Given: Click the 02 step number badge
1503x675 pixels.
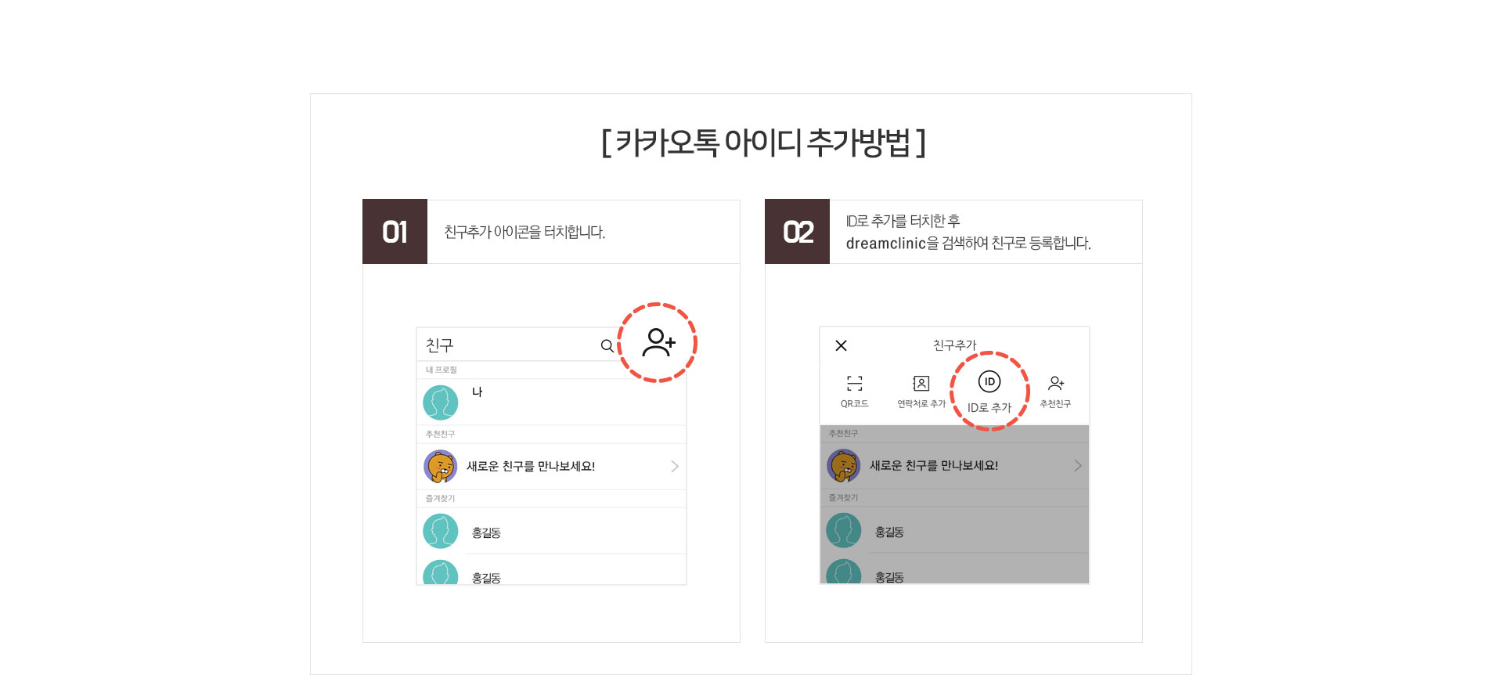Looking at the screenshot, I should pos(797,232).
